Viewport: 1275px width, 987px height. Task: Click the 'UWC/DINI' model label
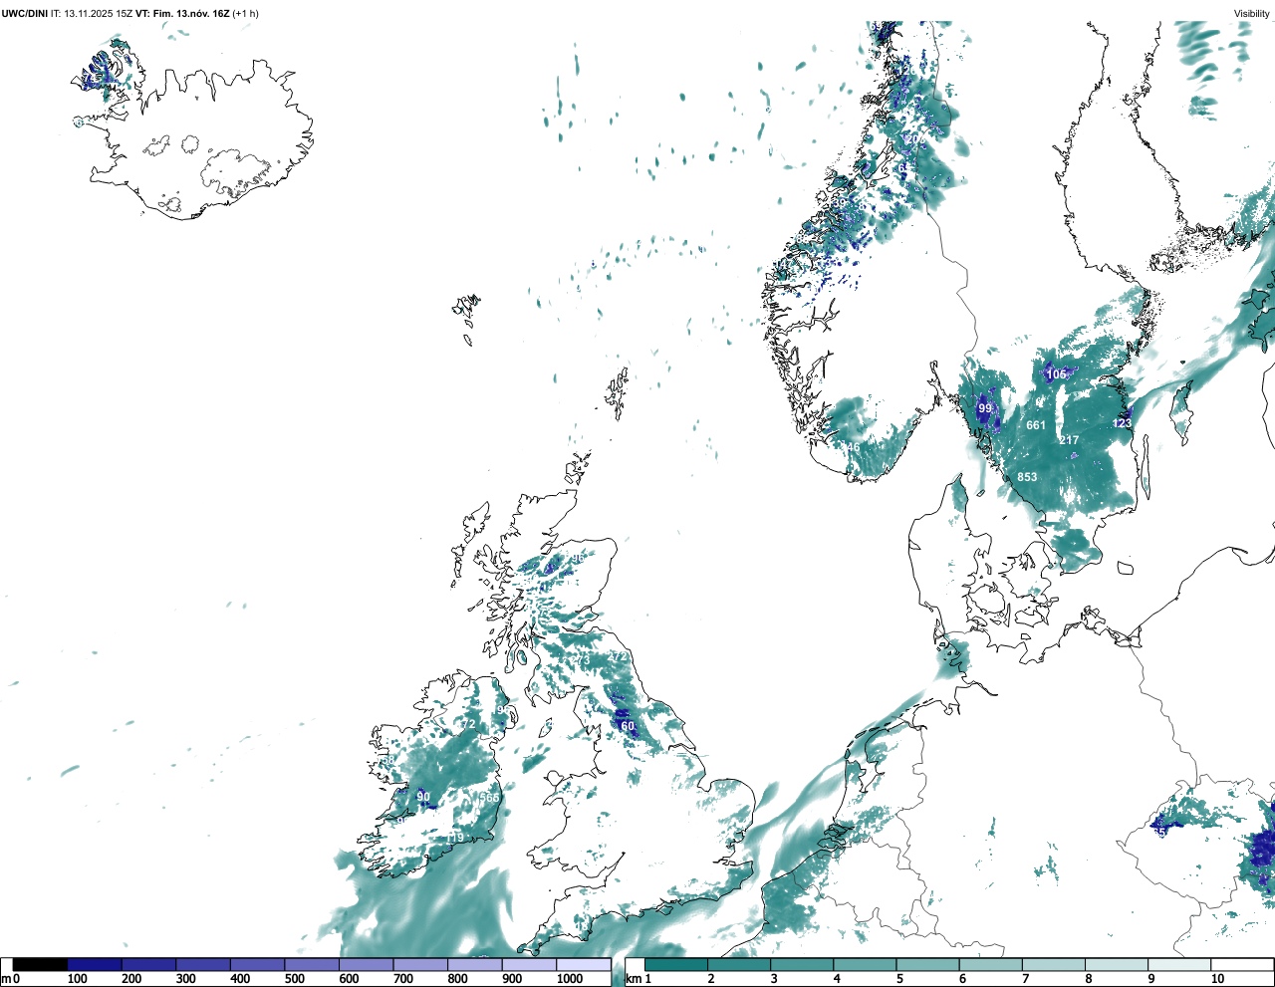coord(24,13)
